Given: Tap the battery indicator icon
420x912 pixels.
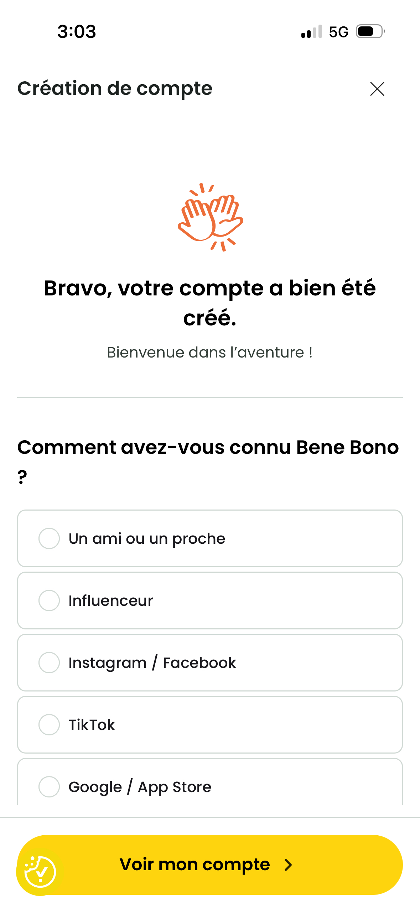Looking at the screenshot, I should coord(370,32).
